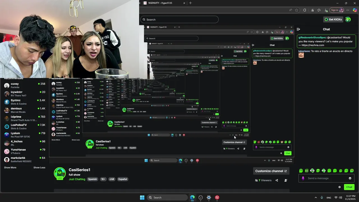This screenshot has width=359, height=202.
Task: Open the outer browser Favorites list icon
Action: click(319, 10)
